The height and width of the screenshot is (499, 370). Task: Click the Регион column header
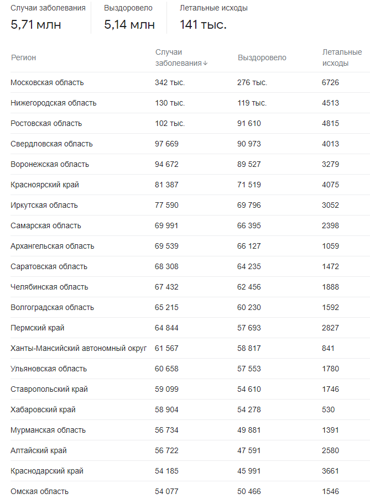point(24,57)
